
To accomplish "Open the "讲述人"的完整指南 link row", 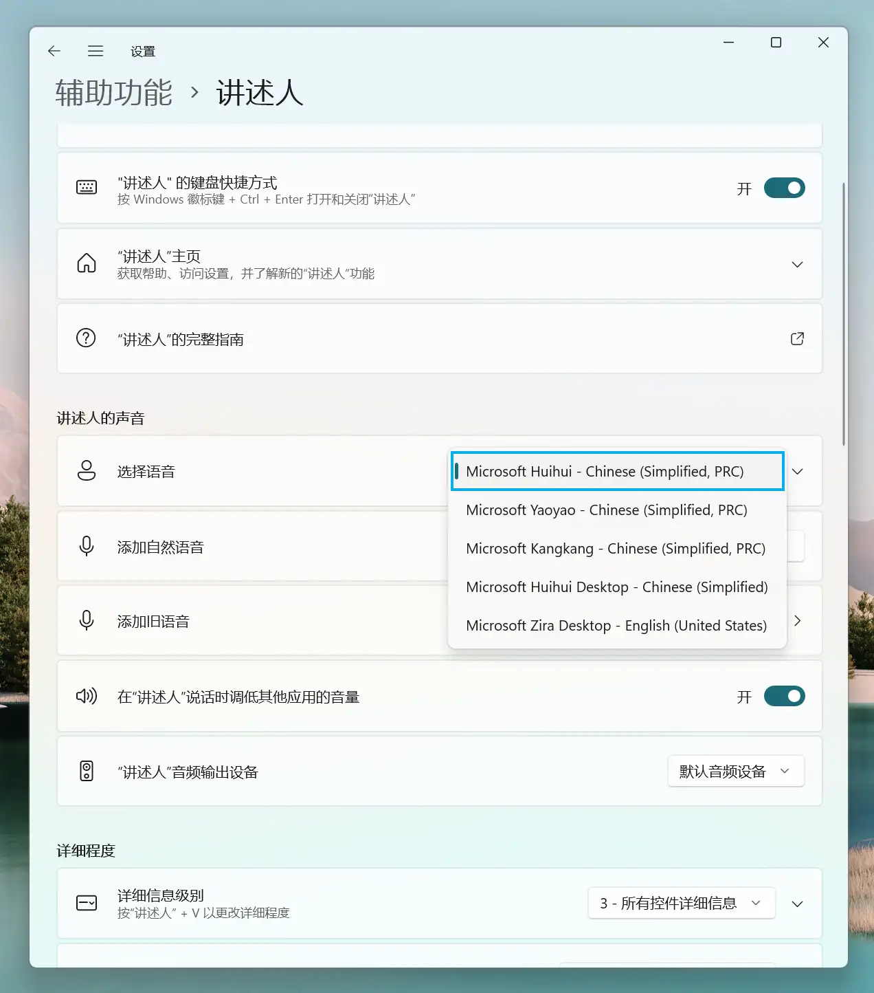I will tap(440, 338).
